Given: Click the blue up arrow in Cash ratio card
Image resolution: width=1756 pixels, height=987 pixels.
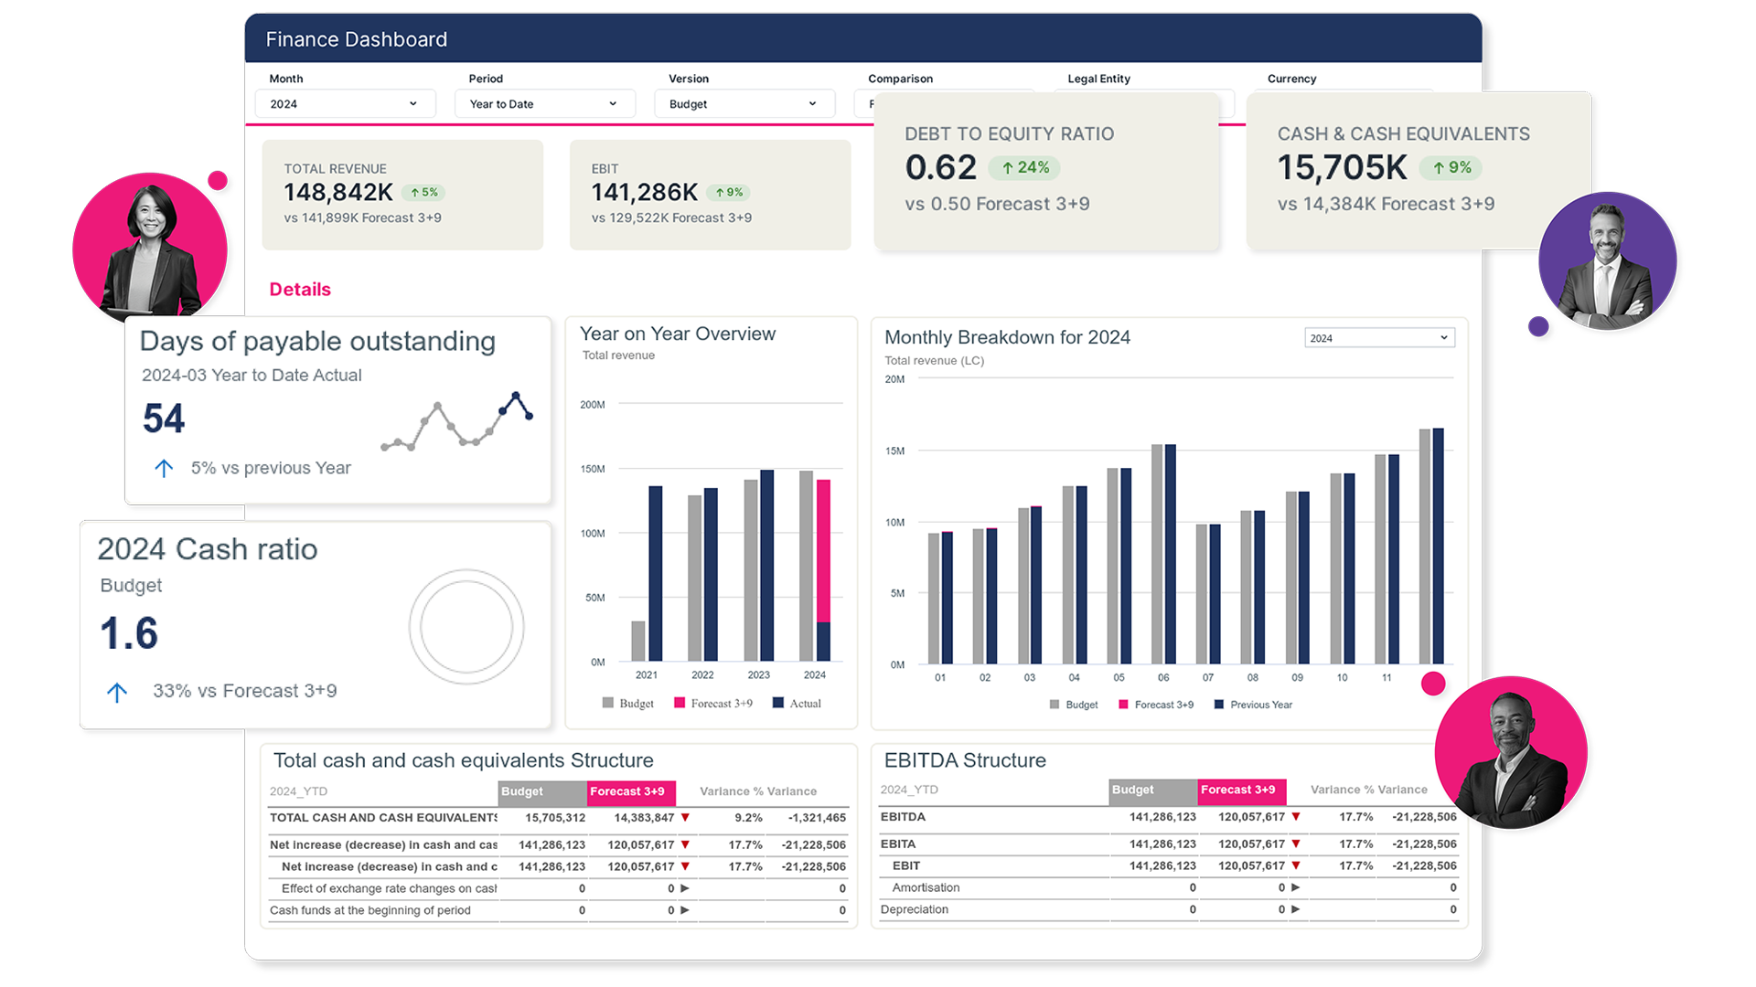Looking at the screenshot, I should [117, 693].
